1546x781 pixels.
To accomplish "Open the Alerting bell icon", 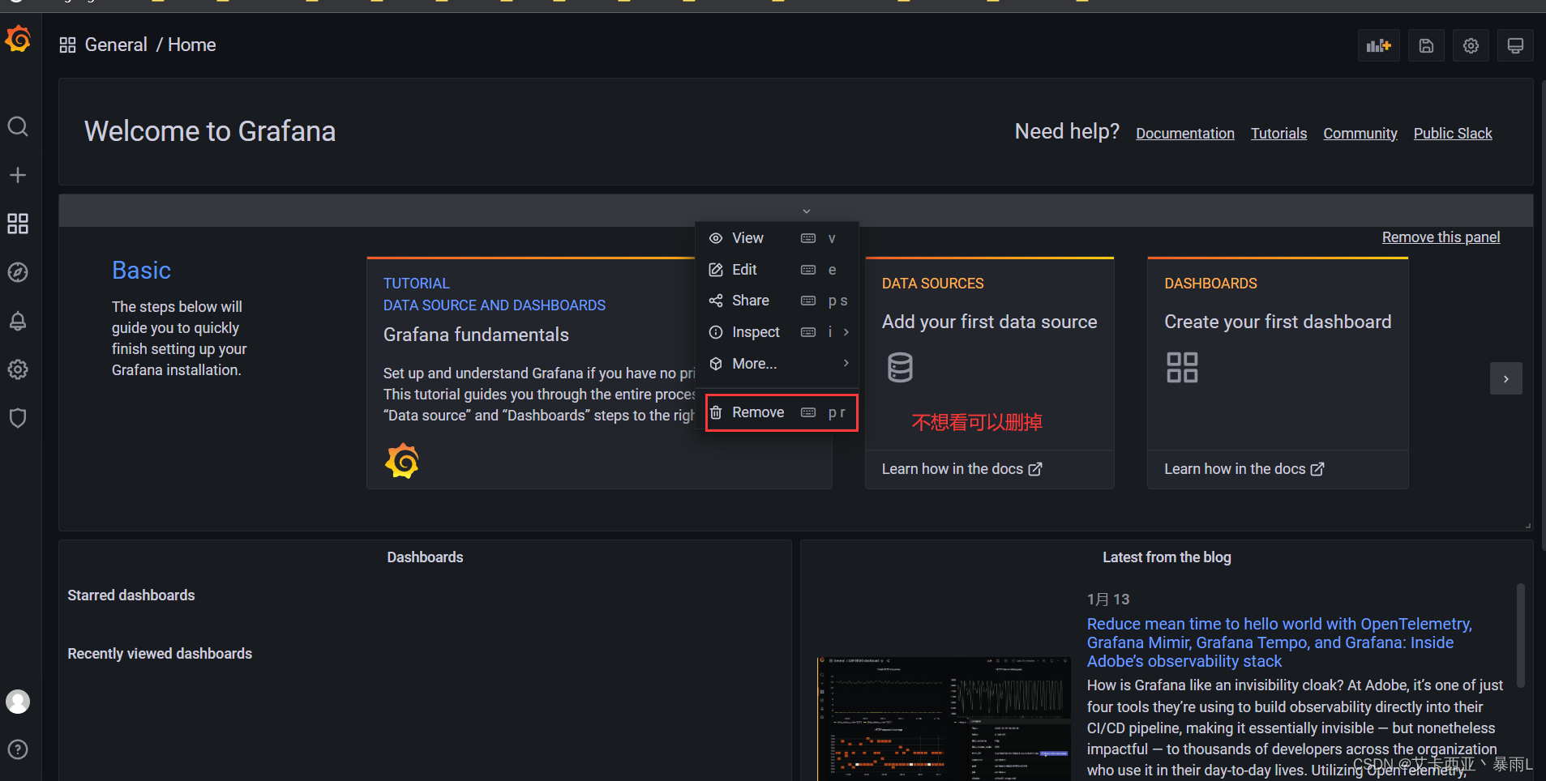I will pos(18,321).
